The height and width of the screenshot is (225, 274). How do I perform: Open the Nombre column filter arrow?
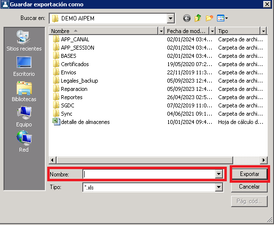161,31
